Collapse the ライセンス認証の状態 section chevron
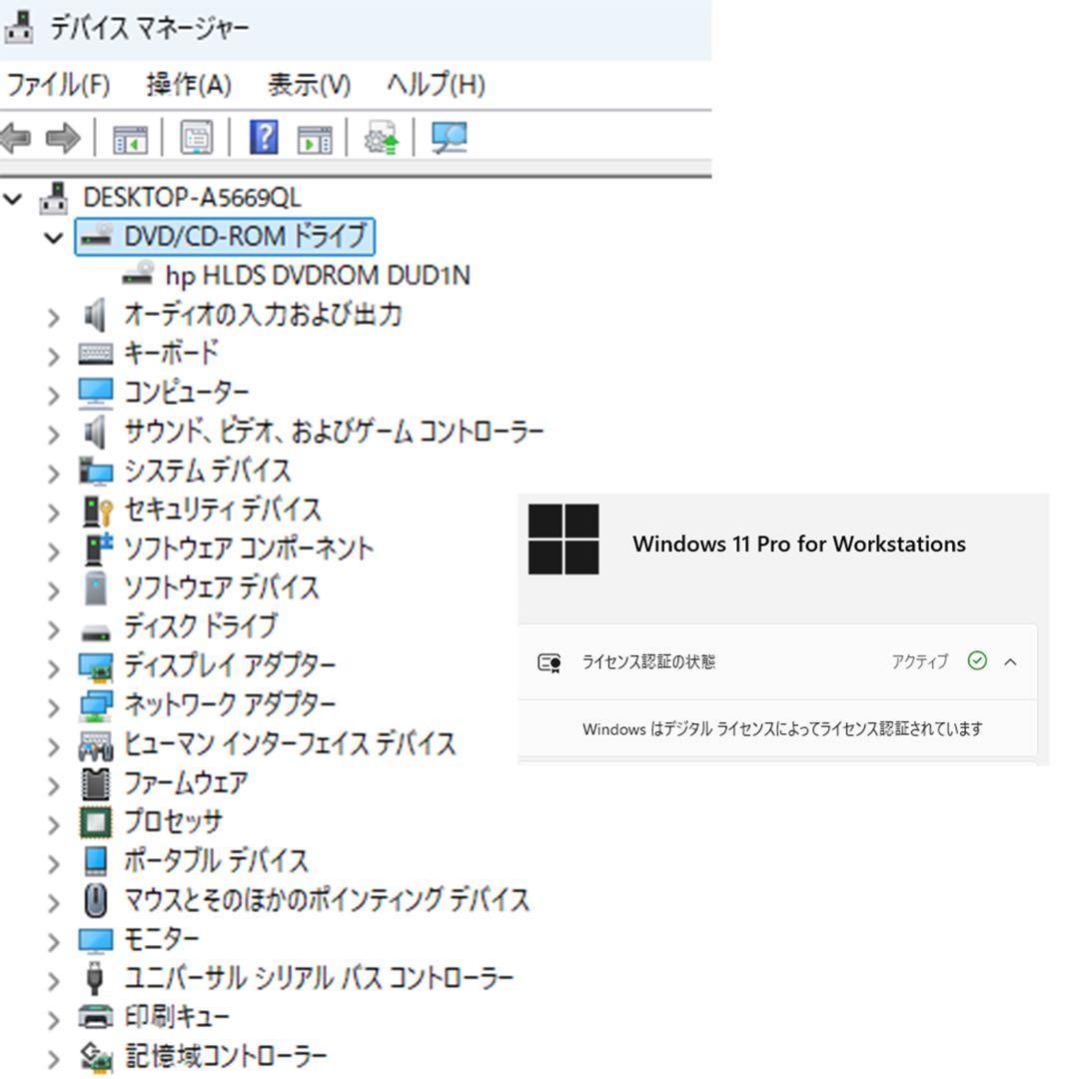This screenshot has width=1079, height=1079. 1012,660
